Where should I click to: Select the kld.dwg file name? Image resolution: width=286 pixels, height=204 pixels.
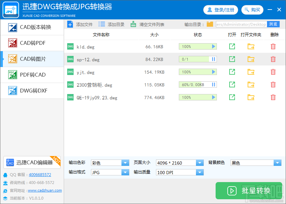point(86,47)
